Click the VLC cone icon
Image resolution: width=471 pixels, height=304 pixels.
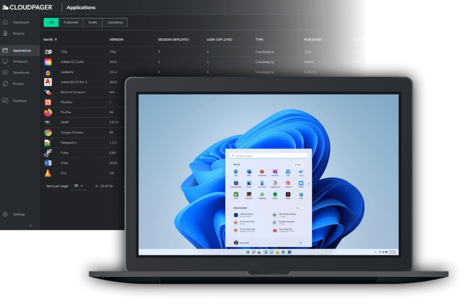[x=48, y=173]
